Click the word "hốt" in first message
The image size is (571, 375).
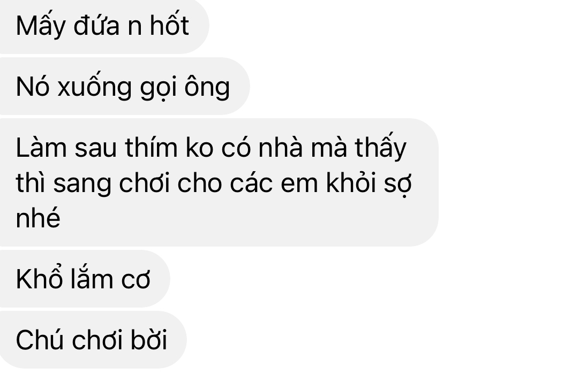[169, 26]
